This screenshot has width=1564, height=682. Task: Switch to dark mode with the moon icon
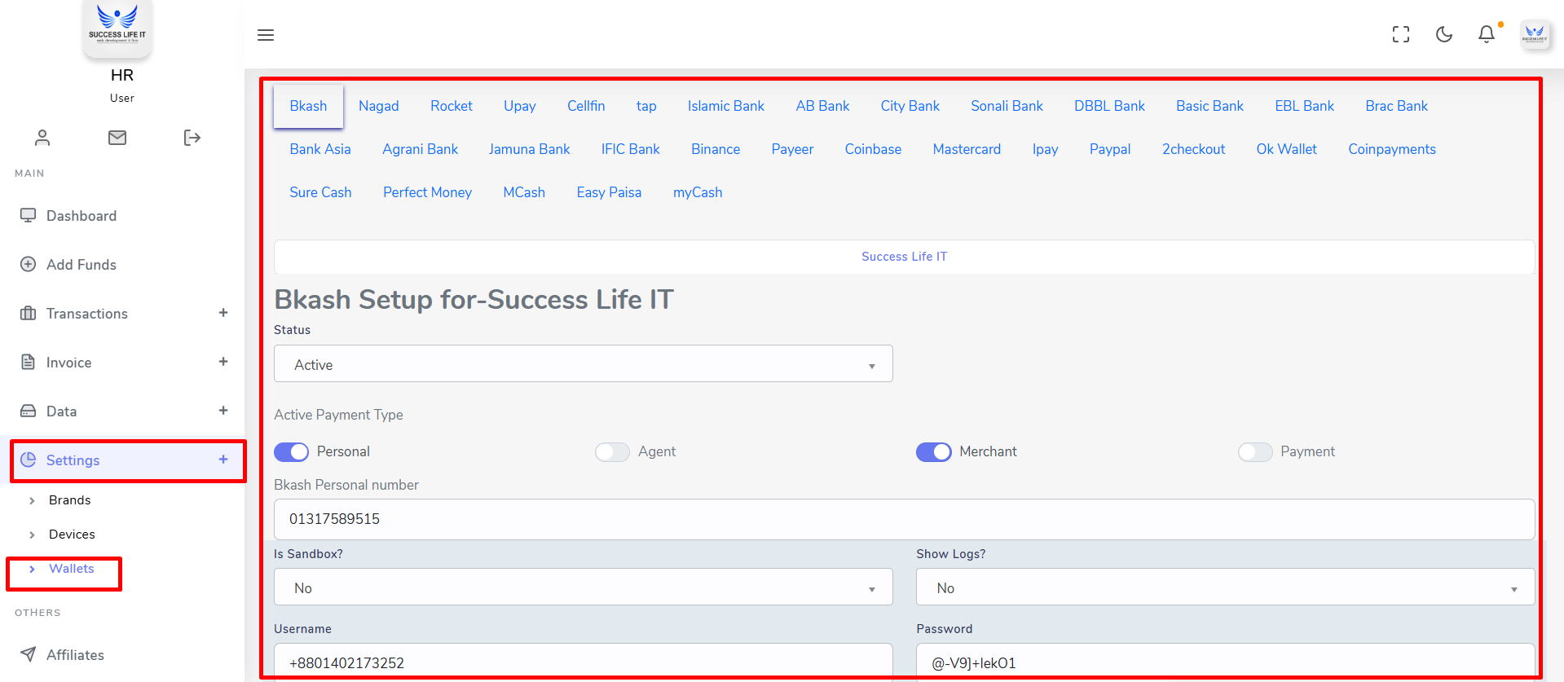coord(1444,34)
